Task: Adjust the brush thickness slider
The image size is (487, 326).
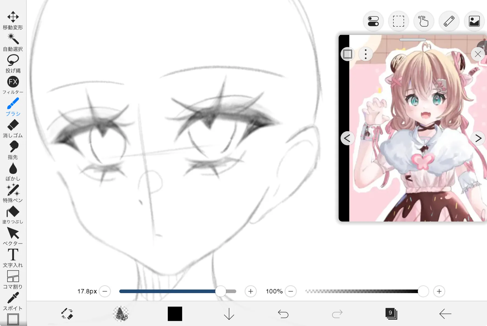Action: click(178, 291)
